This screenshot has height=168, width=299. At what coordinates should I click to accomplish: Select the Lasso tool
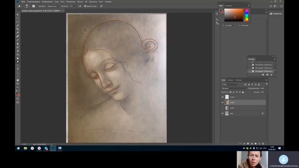(x=18, y=22)
